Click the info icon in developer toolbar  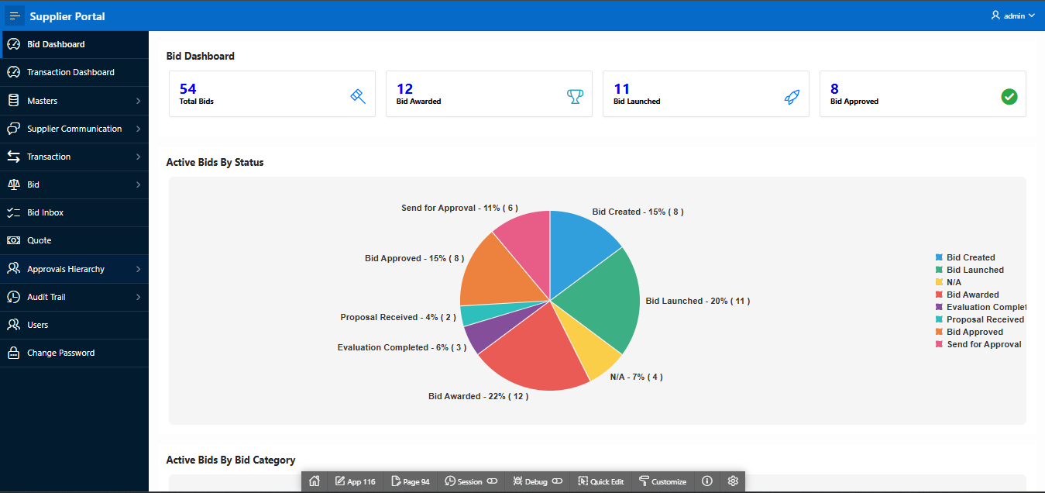click(706, 481)
